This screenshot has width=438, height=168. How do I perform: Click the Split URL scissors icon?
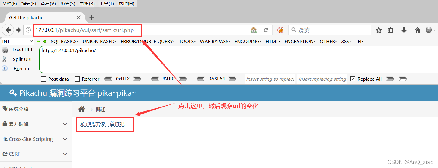click(x=4, y=59)
